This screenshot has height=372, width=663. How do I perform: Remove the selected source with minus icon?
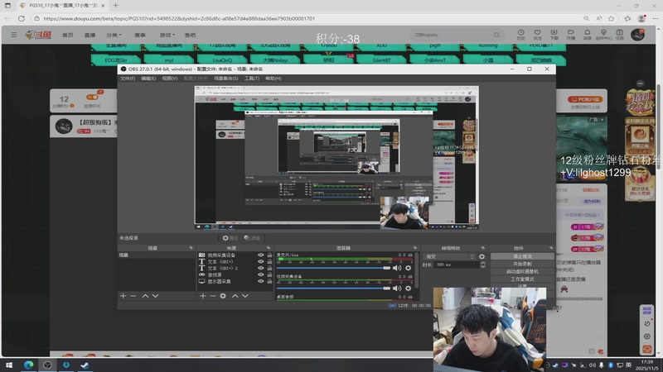point(213,296)
